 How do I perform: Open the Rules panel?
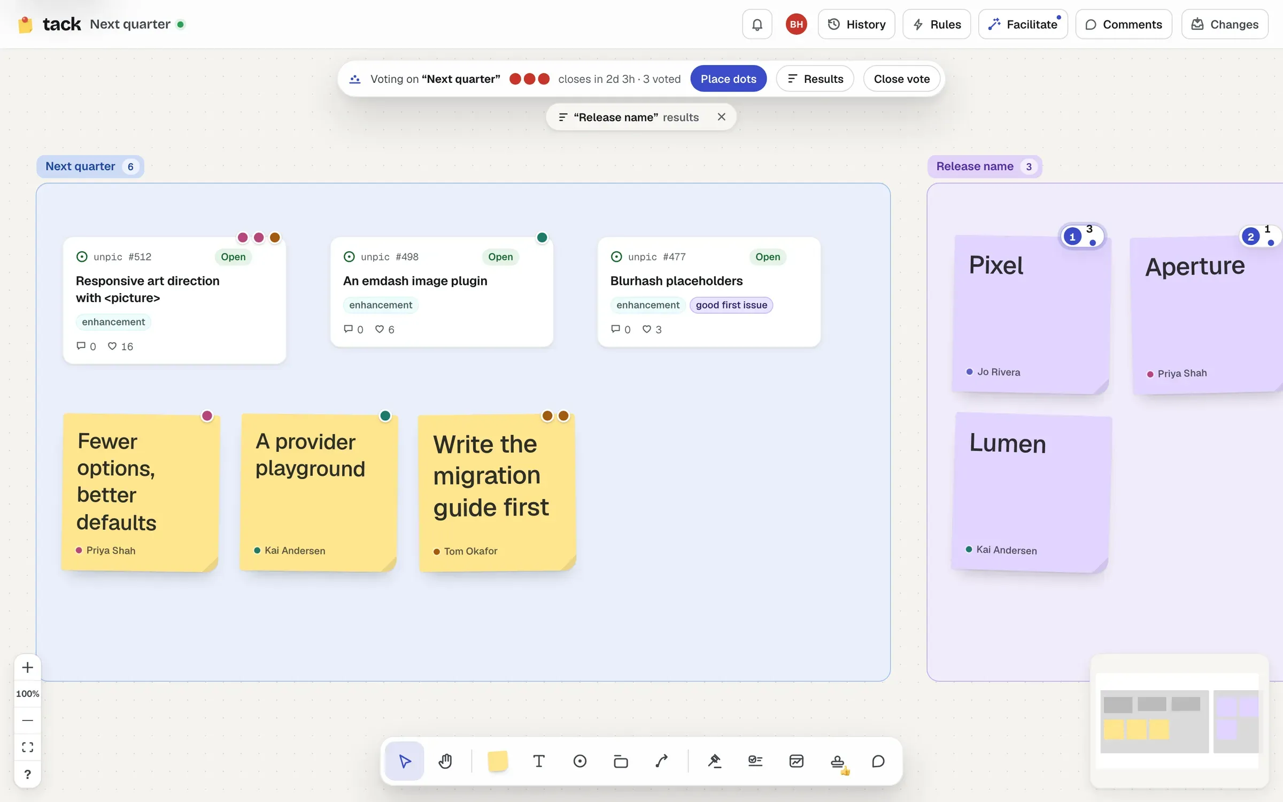coord(937,24)
